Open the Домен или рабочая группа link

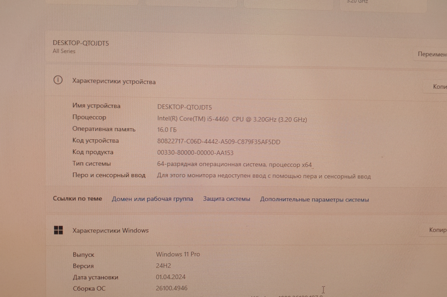152,199
